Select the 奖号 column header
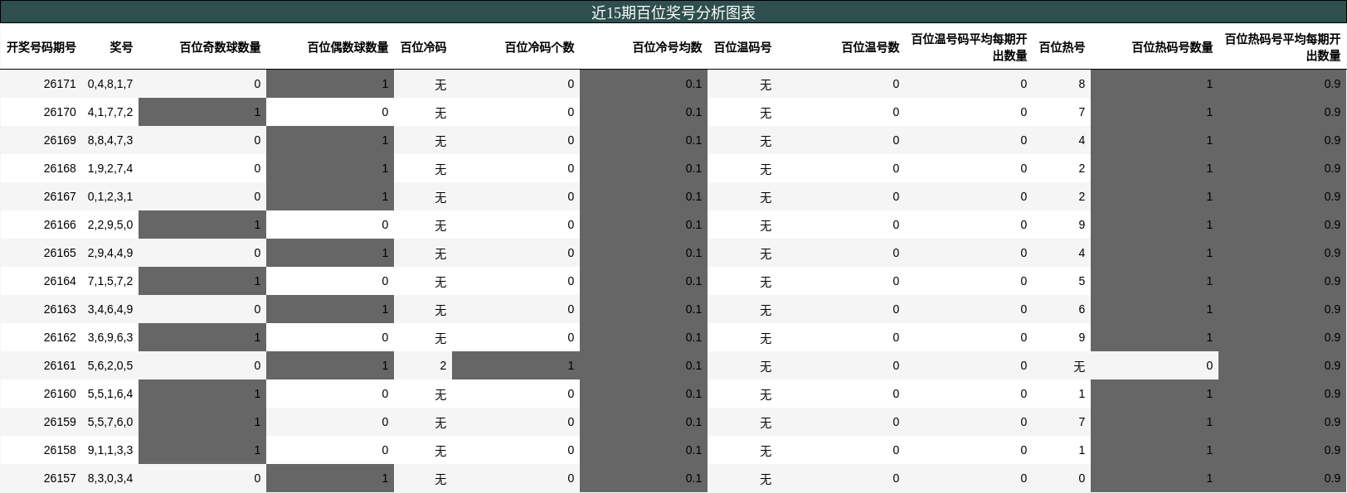 point(121,47)
